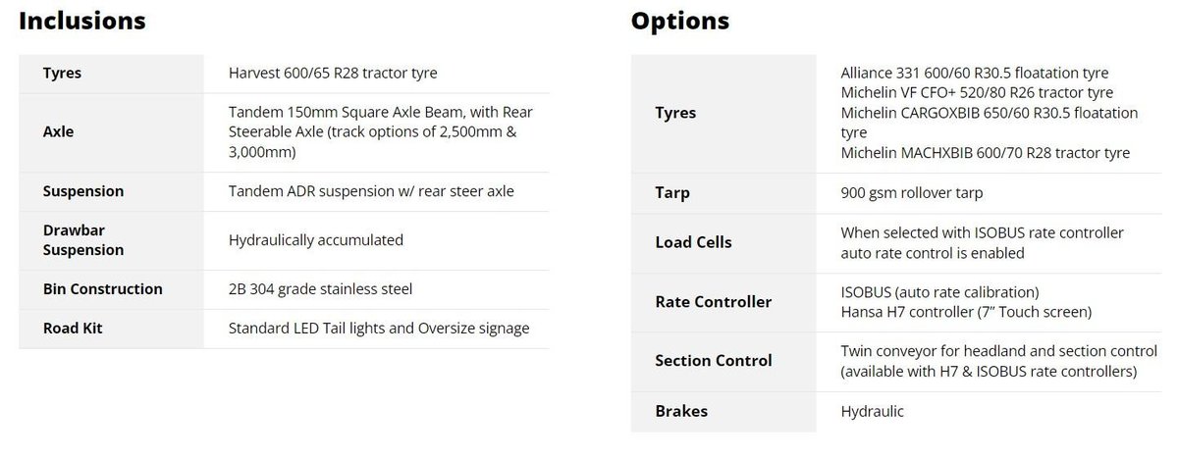The width and height of the screenshot is (1178, 458).
Task: Click the Harvest 600/65 R28 tractor tyre text
Action: (x=333, y=74)
